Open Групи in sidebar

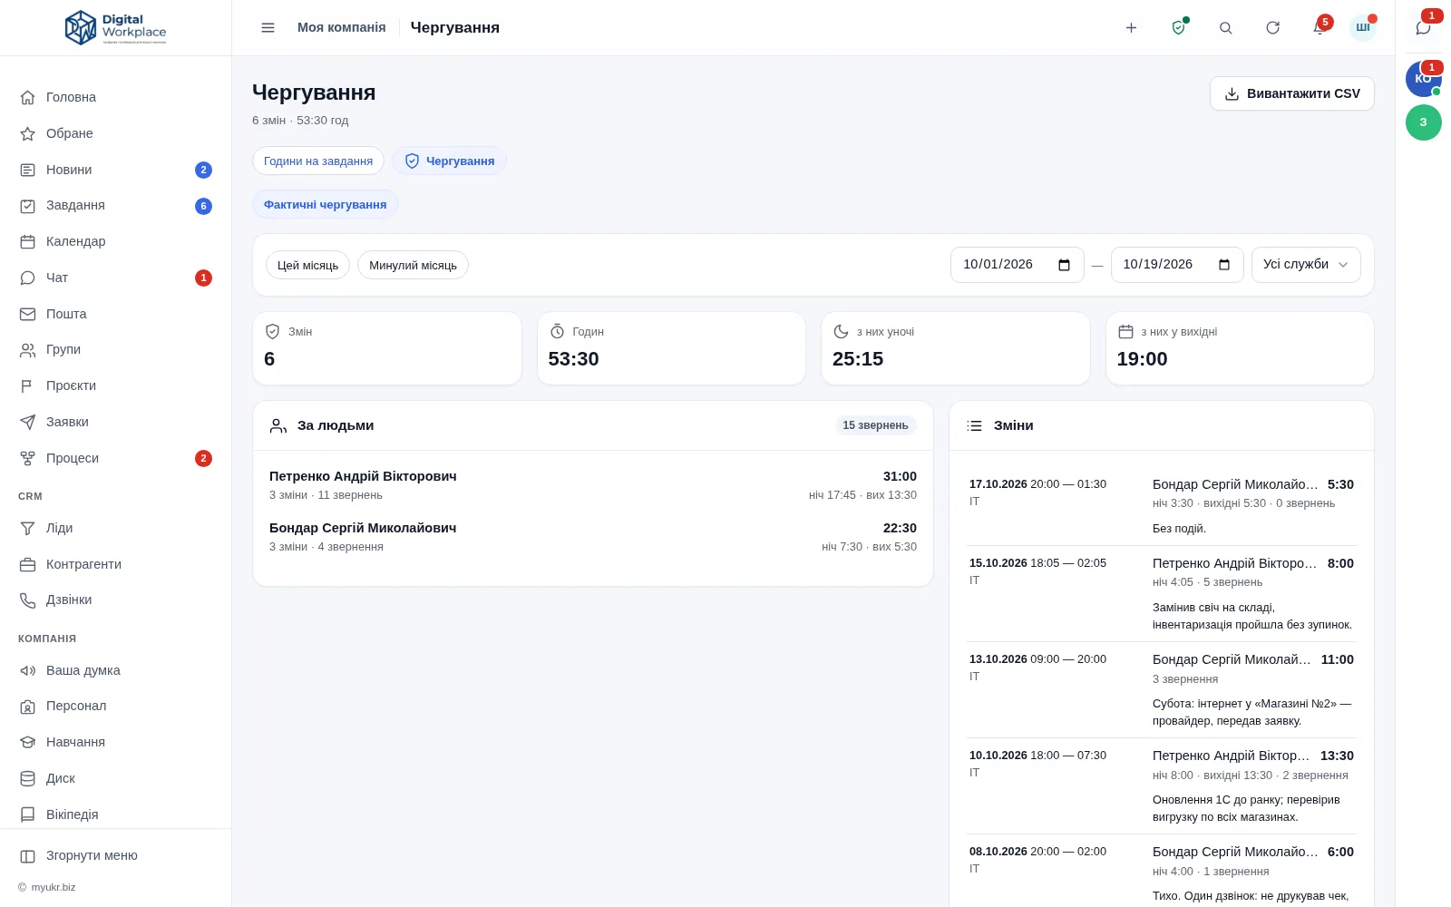(x=115, y=349)
